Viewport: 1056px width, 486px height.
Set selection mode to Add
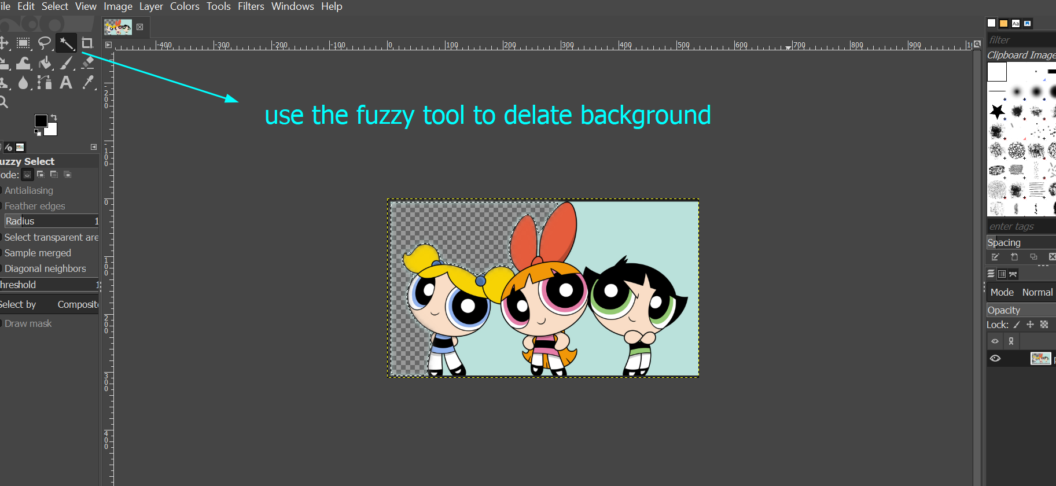(41, 175)
